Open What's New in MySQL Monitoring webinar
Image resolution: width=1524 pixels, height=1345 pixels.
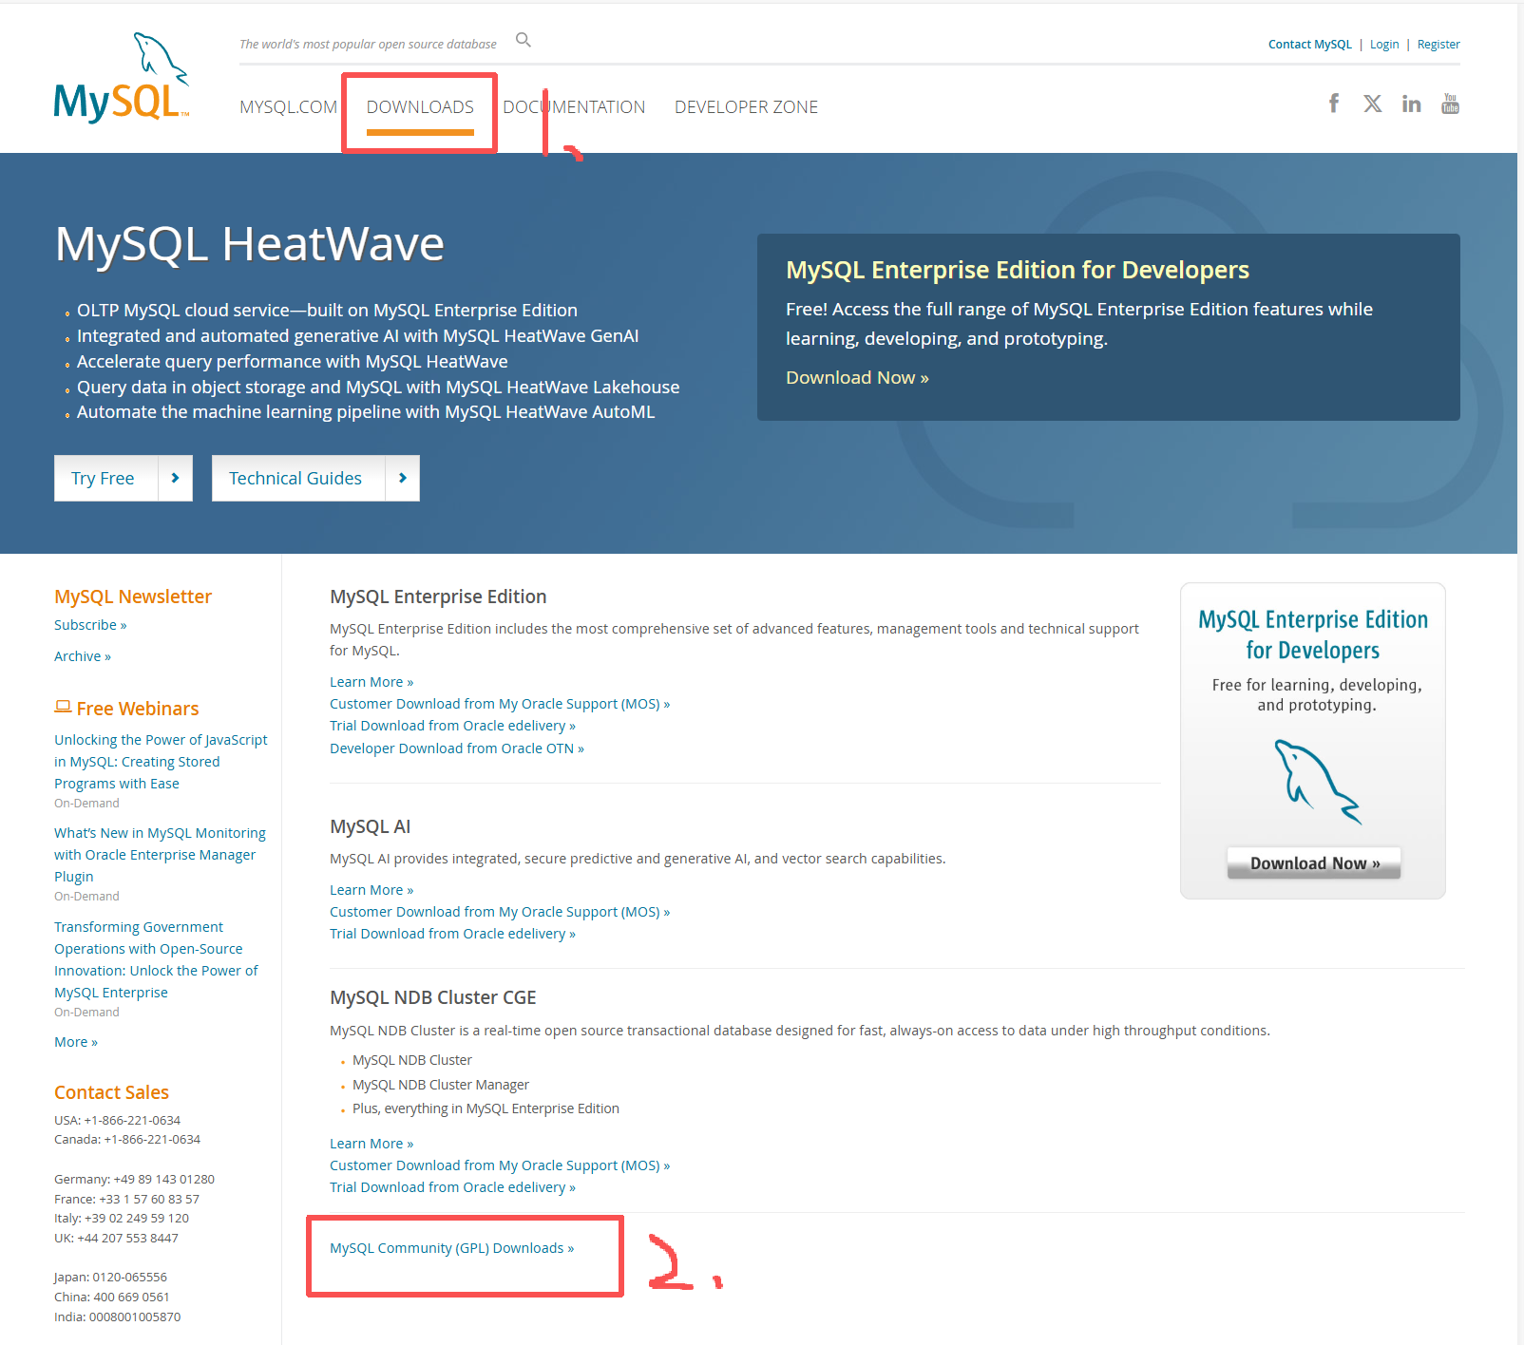click(x=160, y=855)
